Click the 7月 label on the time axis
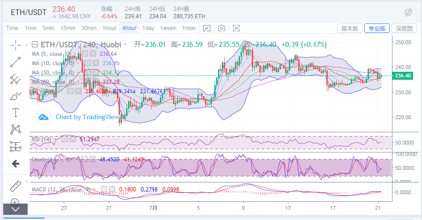 153,208
